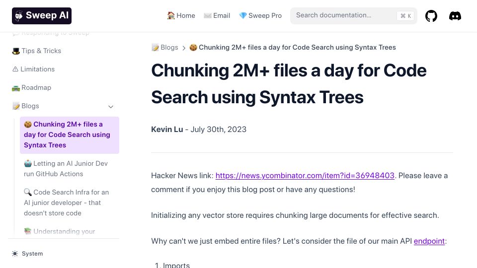Click the Tips & Tricks top hat icon
The image size is (477, 268).
coord(16,51)
